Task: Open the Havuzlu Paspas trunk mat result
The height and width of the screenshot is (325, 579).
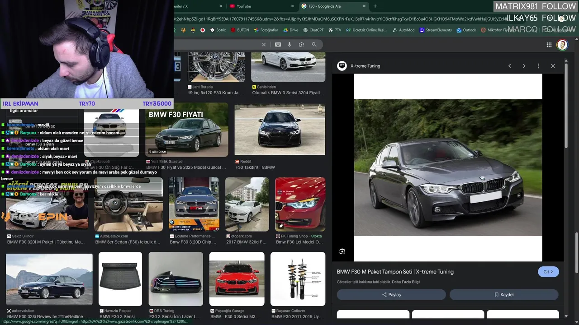Action: click(x=120, y=279)
